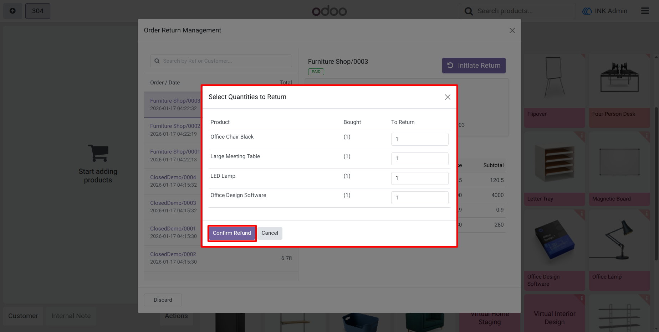Image resolution: width=659 pixels, height=332 pixels.
Task: Close the Select Quantities to Return dialog
Action: click(448, 97)
